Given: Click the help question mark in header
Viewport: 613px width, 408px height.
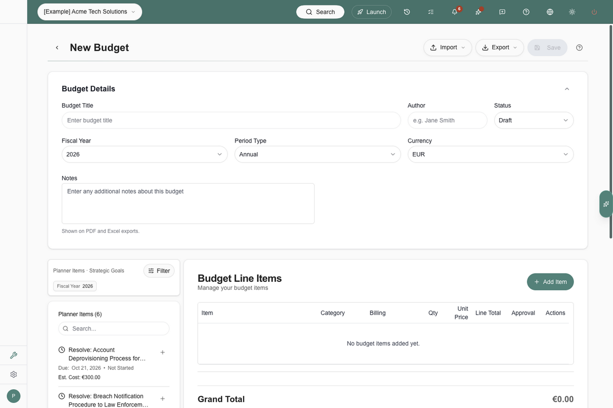Looking at the screenshot, I should coord(526,12).
